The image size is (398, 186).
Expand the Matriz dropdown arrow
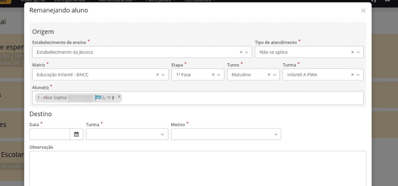164,75
